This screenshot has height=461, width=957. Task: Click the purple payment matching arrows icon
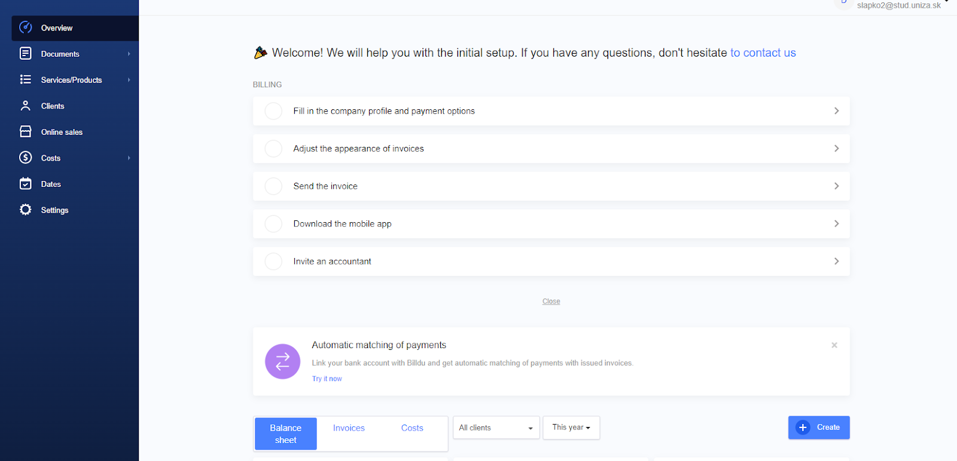tap(282, 361)
